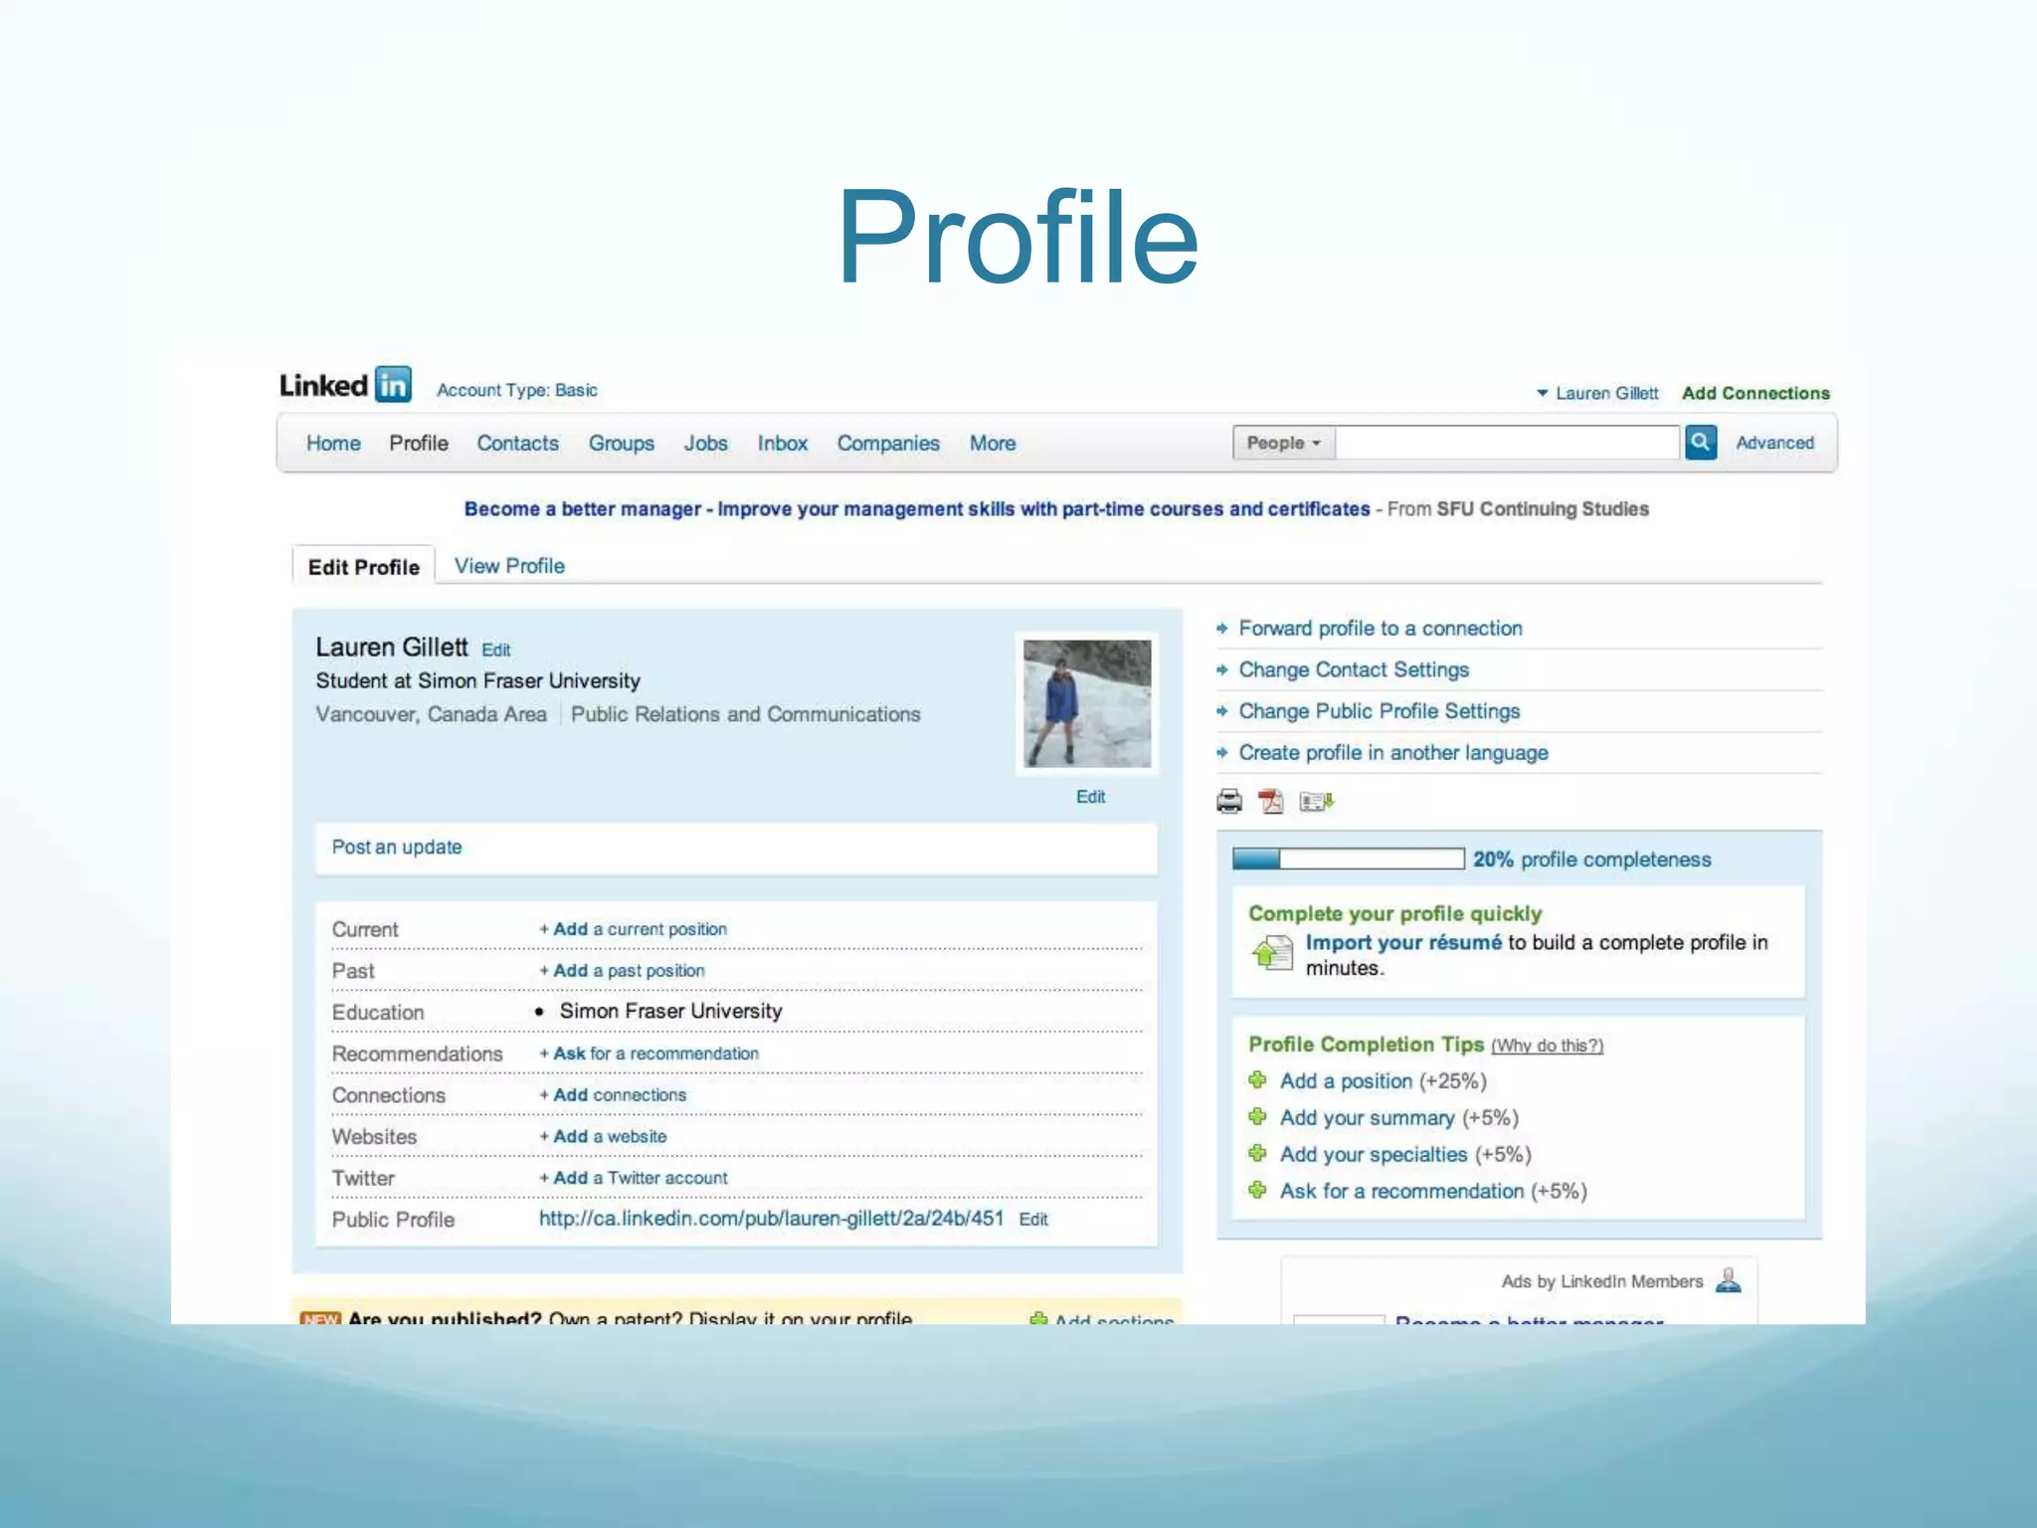Click the résumé import icon
Screen dimensions: 2037x1528
[x=1272, y=953]
